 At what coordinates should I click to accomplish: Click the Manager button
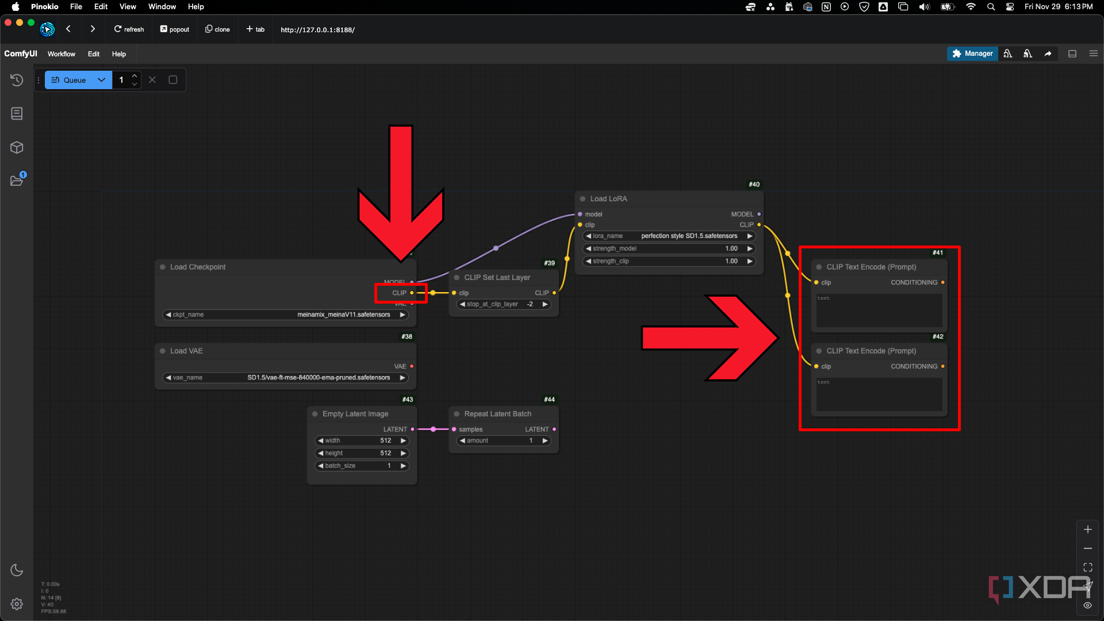[972, 53]
